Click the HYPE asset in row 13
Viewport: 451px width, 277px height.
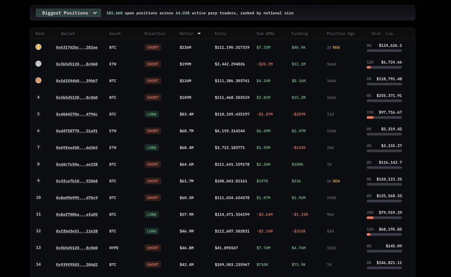tap(114, 248)
